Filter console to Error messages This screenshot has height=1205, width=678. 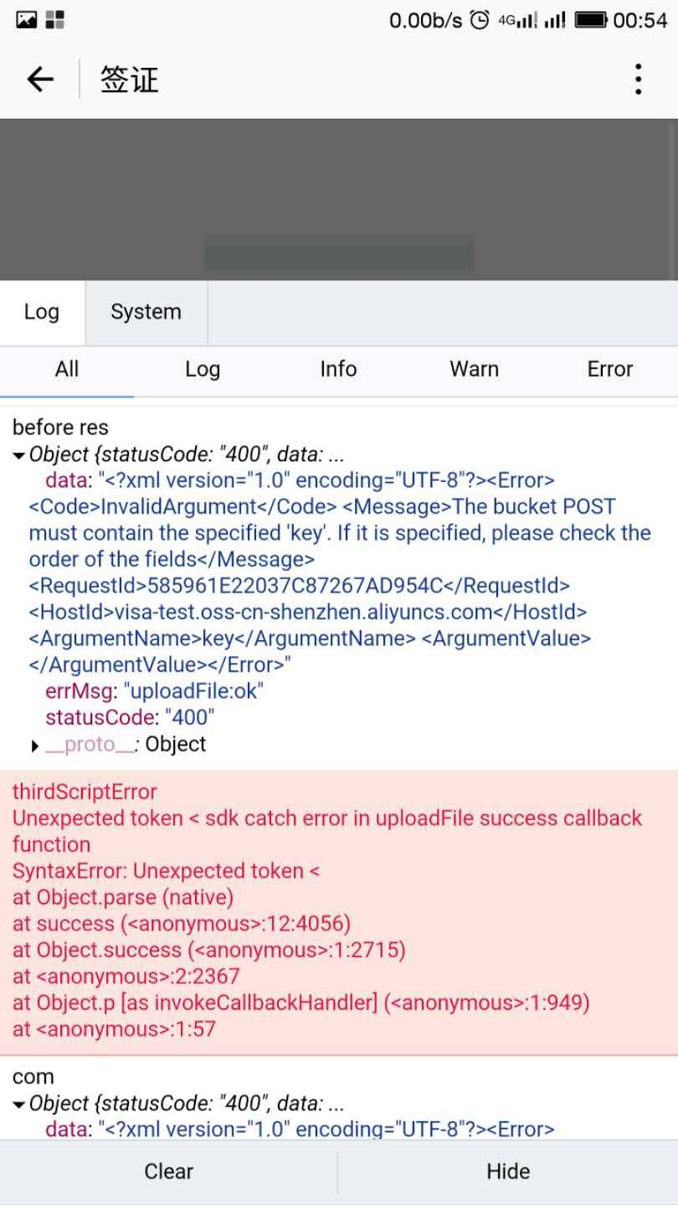(609, 370)
